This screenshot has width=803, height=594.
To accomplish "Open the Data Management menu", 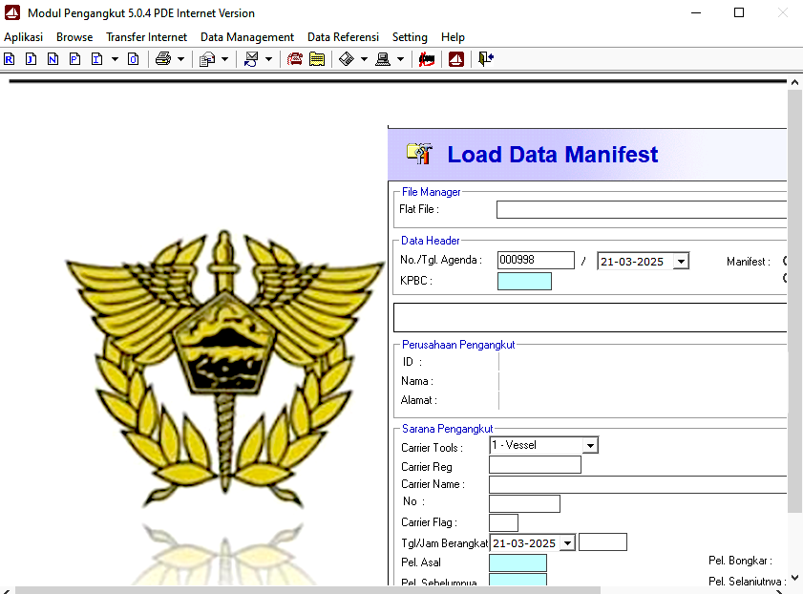I will click(x=246, y=37).
